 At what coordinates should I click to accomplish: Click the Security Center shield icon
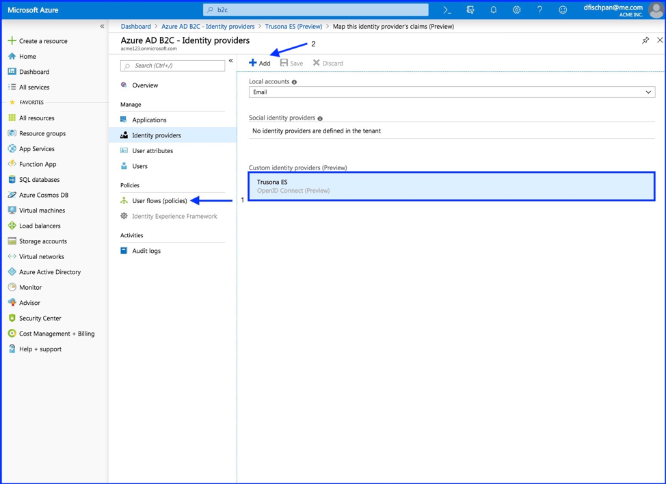pyautogui.click(x=12, y=318)
